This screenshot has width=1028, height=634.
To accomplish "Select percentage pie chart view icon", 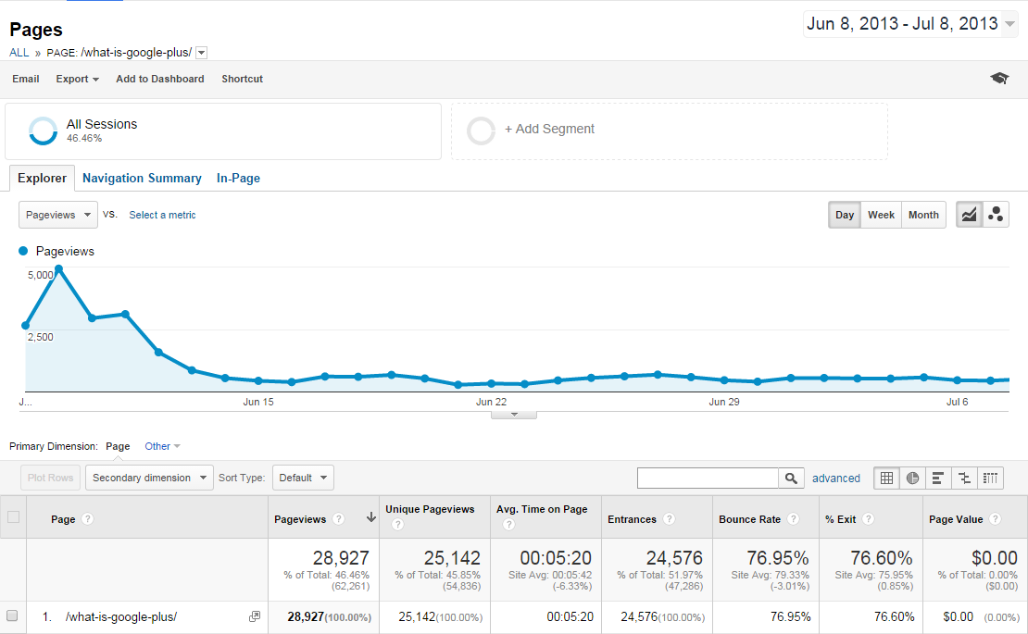I will tap(912, 479).
